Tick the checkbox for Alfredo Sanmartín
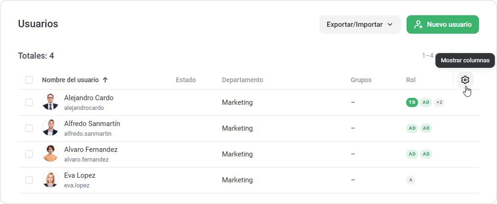Screen dimensions: 497x204 tap(29, 128)
